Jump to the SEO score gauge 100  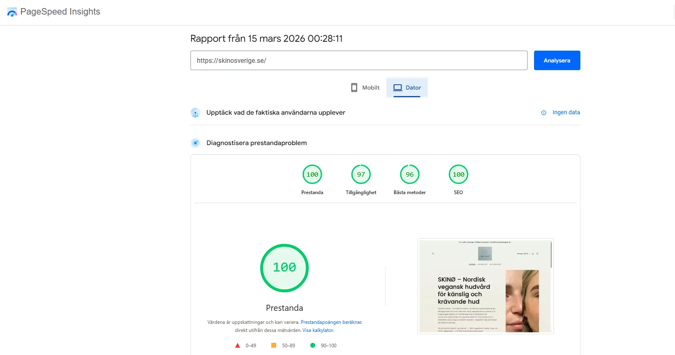tap(459, 175)
